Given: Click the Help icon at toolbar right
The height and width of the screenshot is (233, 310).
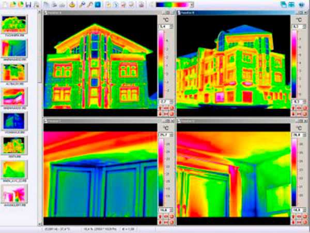Looking at the screenshot, I should click(302, 4).
